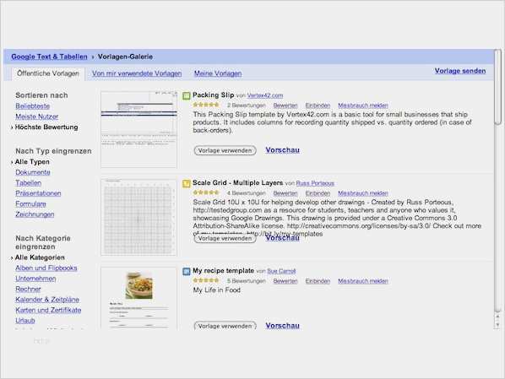Sort templates by Meiste Nutzer
This screenshot has width=505, height=379.
tap(36, 116)
